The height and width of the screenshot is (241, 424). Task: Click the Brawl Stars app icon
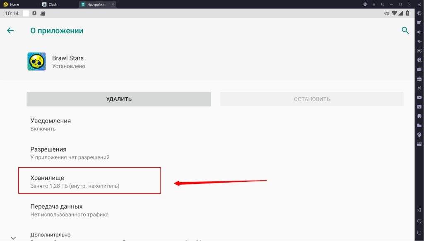point(36,61)
